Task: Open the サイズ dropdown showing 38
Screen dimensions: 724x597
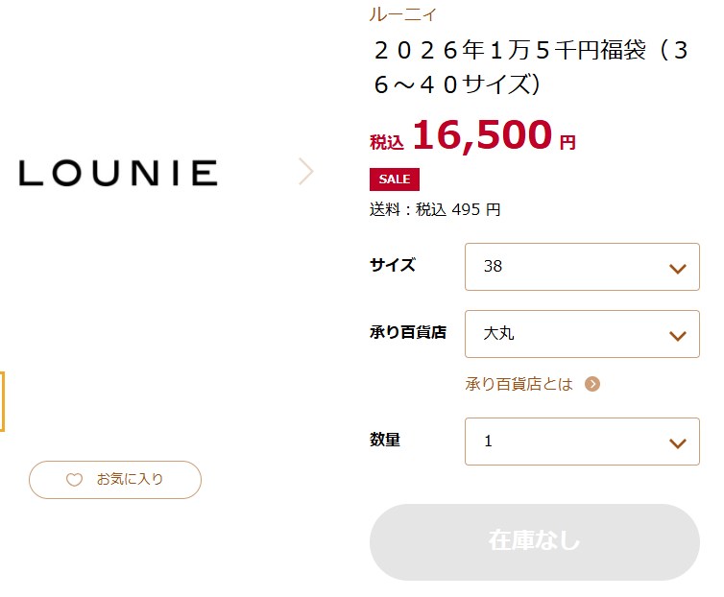Action: point(581,267)
